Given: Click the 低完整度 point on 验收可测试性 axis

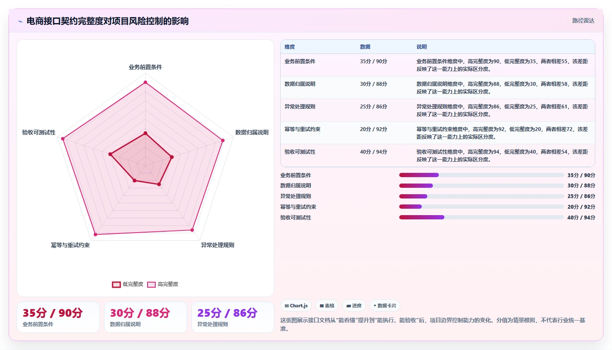Looking at the screenshot, I should click(x=110, y=154).
